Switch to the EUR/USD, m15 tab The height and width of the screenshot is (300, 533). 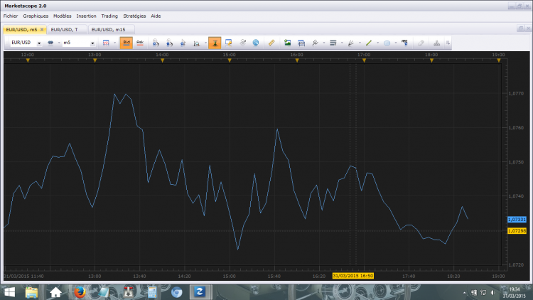click(x=109, y=30)
